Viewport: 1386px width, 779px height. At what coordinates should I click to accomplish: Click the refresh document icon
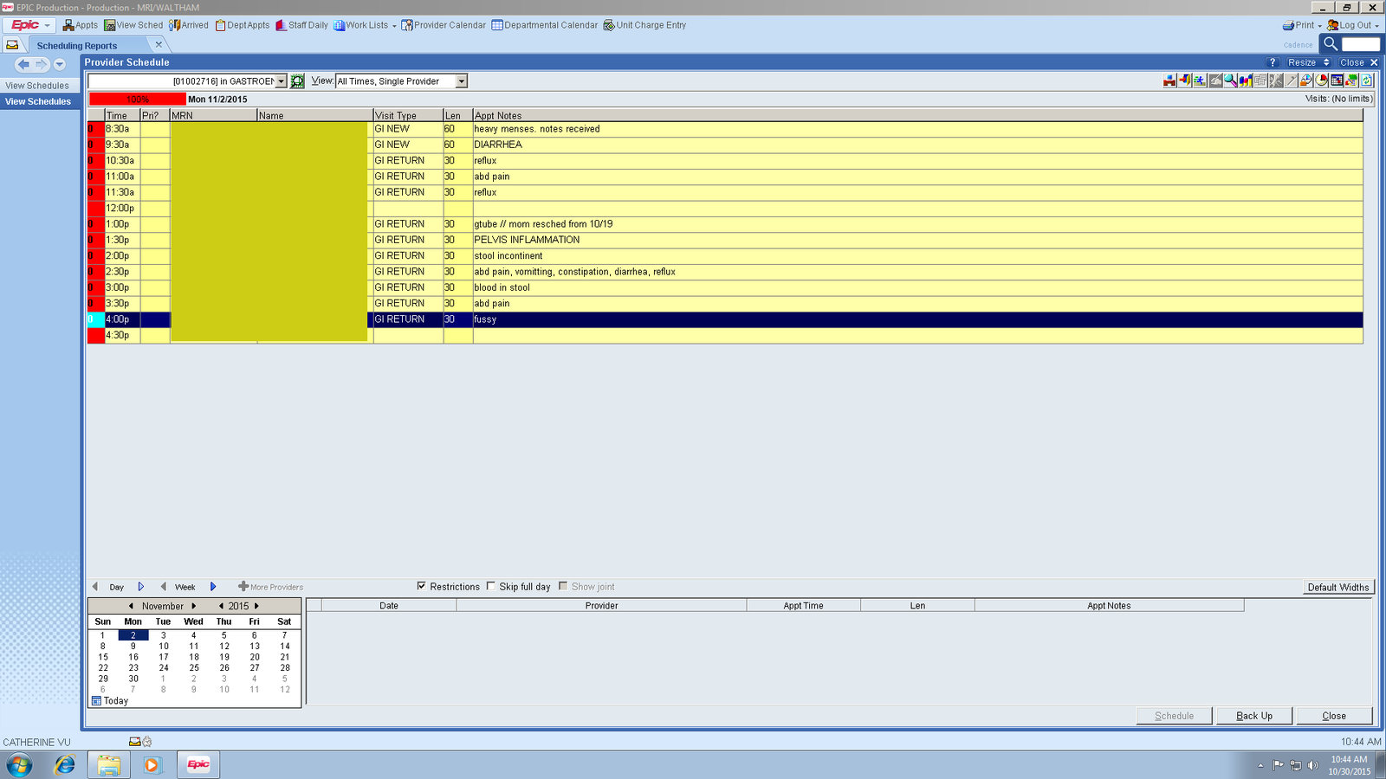(x=1367, y=80)
